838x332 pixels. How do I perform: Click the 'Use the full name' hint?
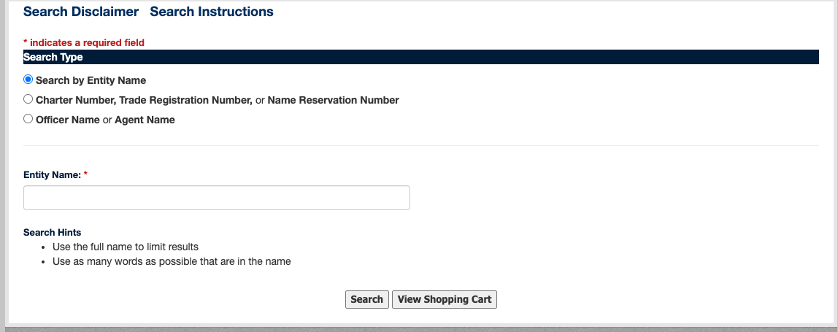[x=126, y=247]
